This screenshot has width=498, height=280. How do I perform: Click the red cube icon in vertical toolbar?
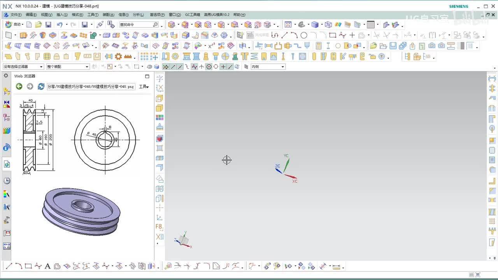160,138
